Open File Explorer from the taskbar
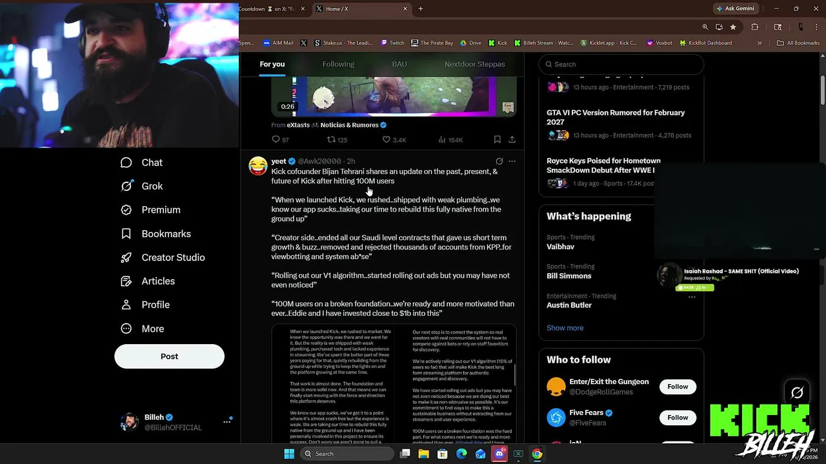 click(423, 454)
